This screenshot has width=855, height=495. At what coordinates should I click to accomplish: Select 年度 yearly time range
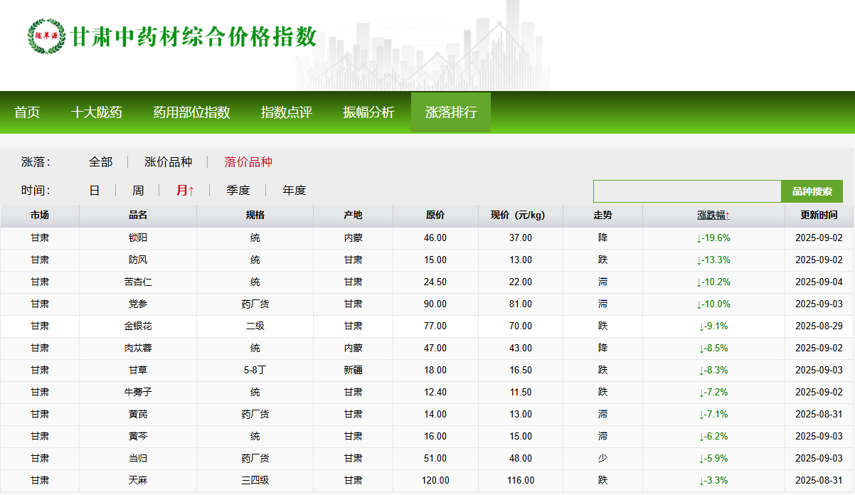click(294, 191)
